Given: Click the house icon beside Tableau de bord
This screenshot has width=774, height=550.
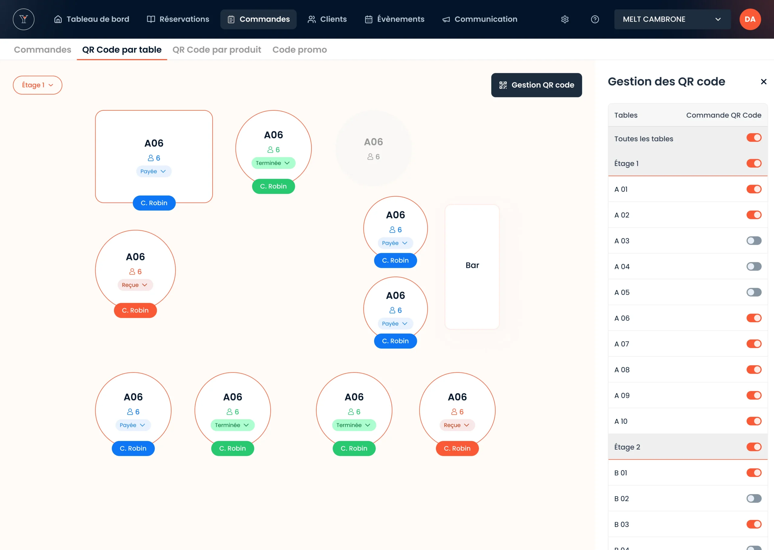Looking at the screenshot, I should point(58,19).
